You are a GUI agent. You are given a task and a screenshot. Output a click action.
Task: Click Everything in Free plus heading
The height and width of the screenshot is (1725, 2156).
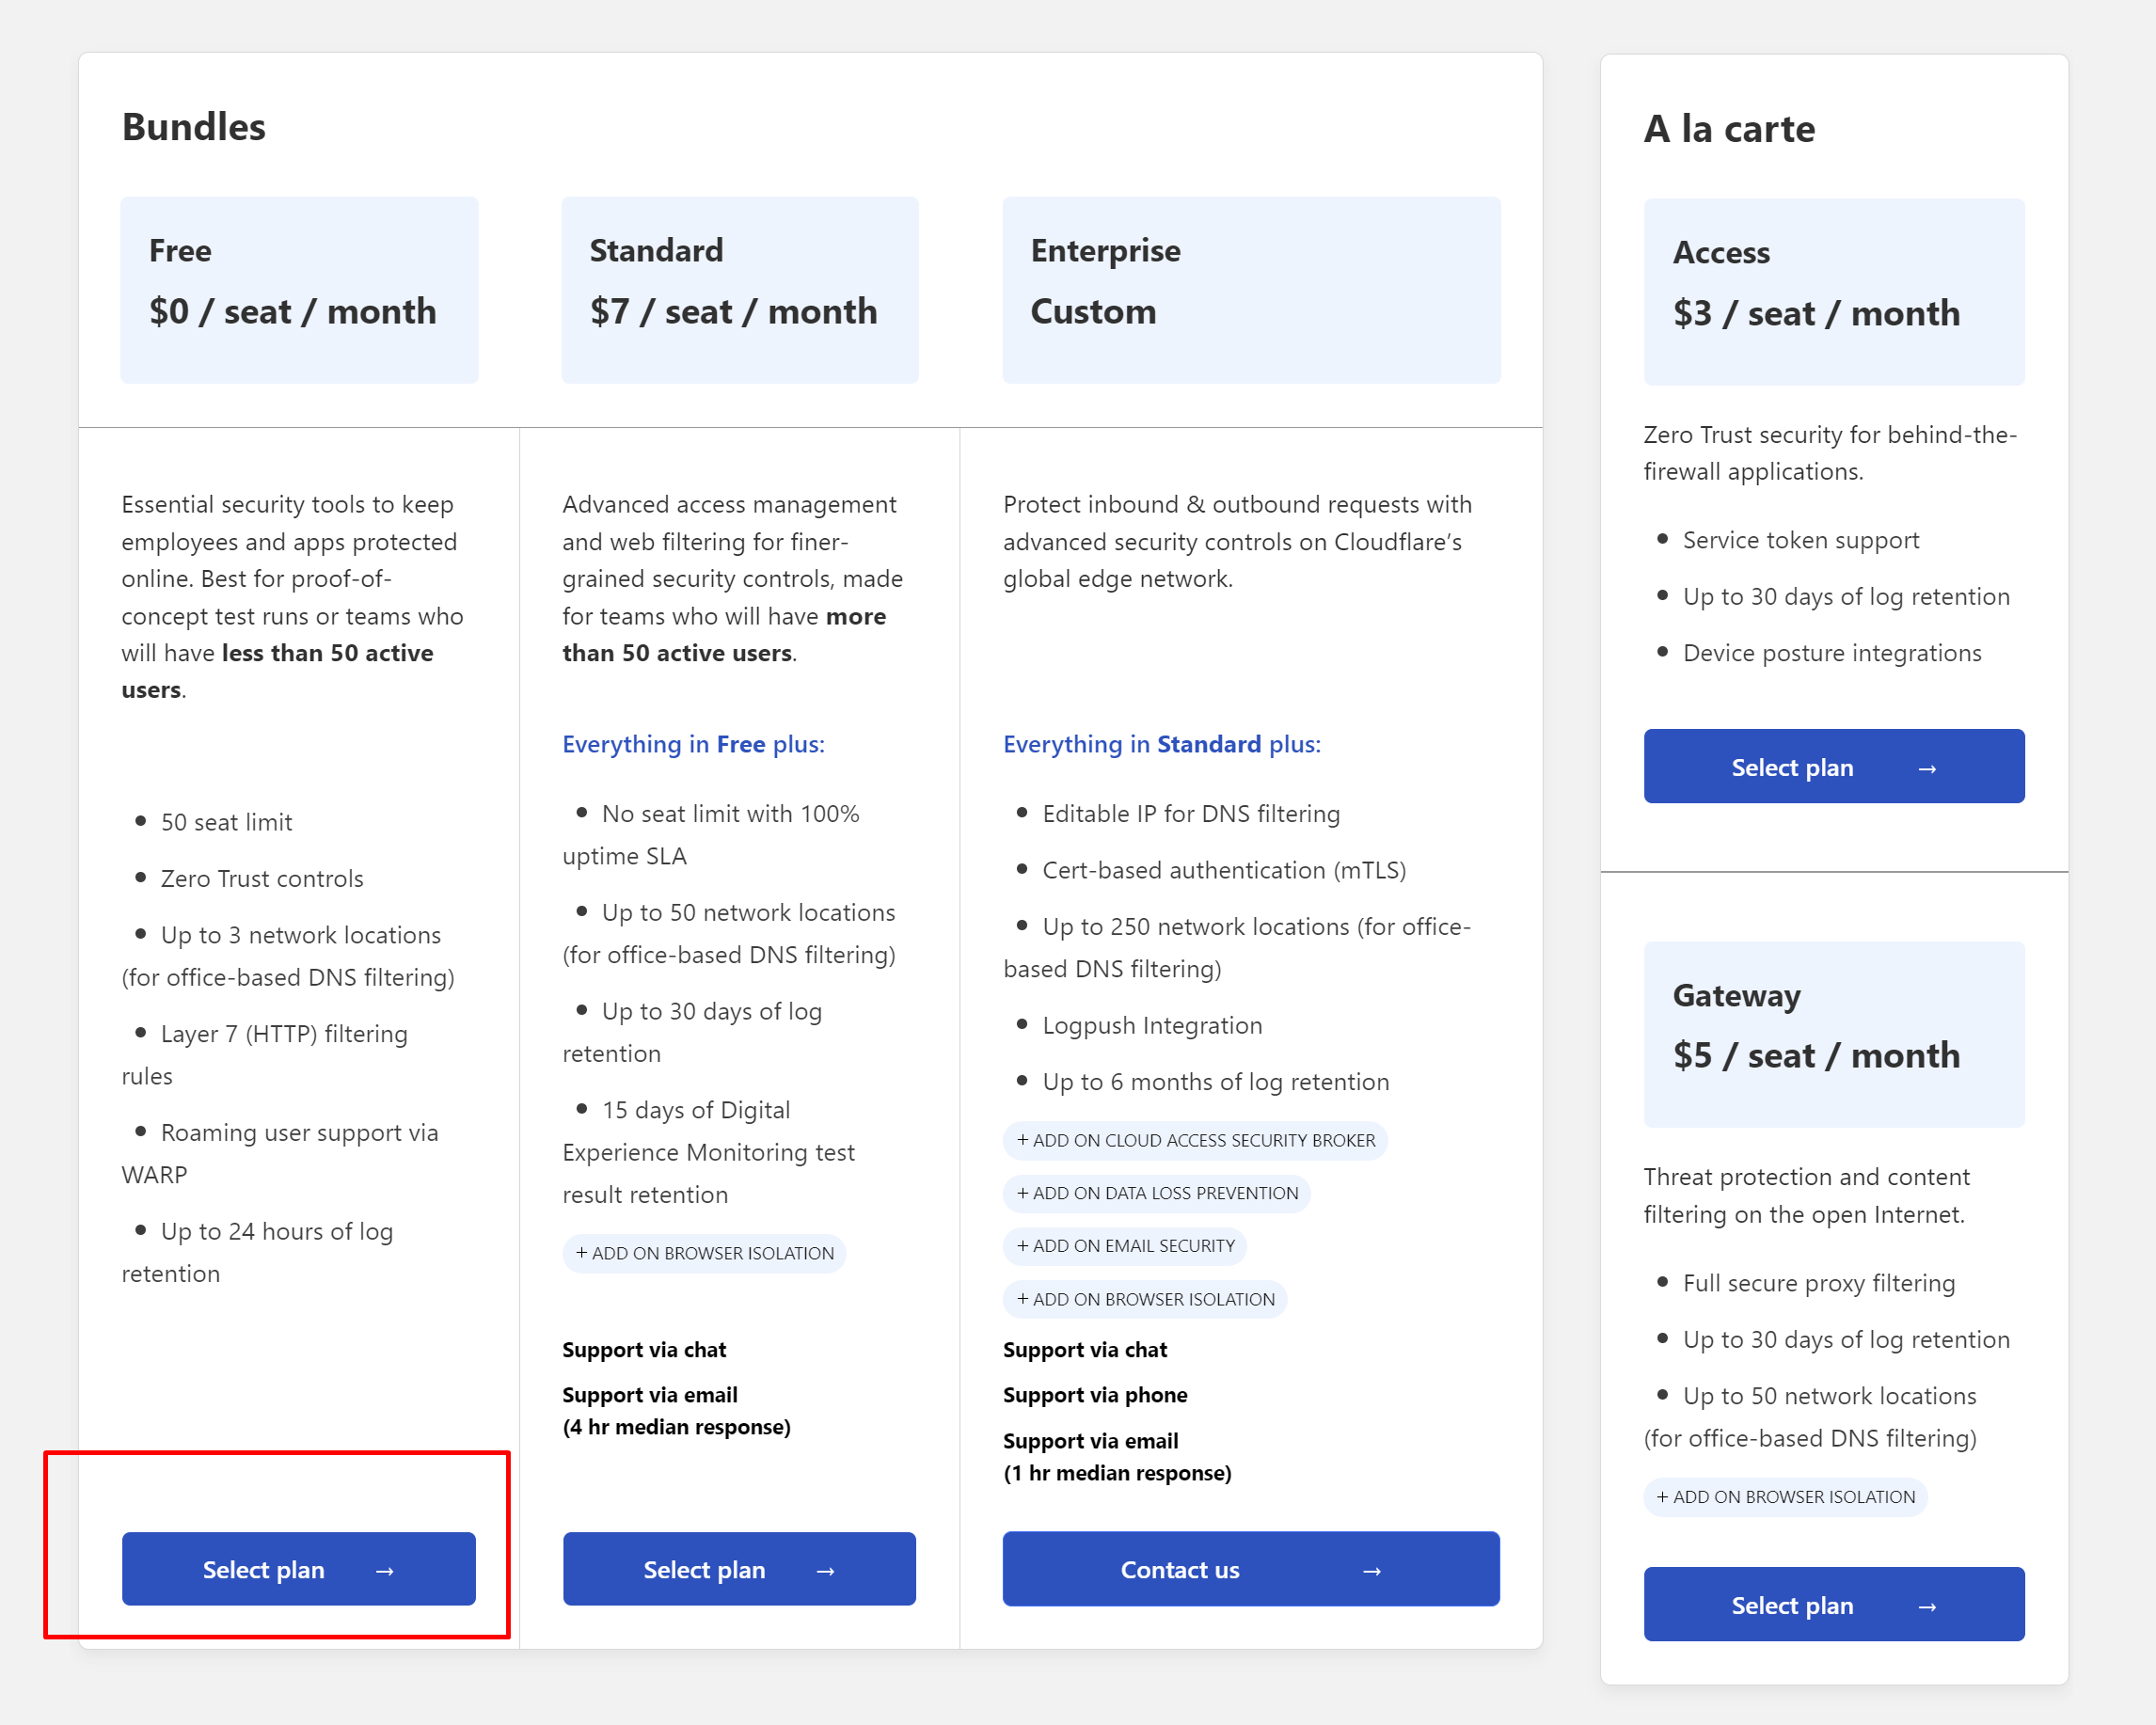(693, 744)
